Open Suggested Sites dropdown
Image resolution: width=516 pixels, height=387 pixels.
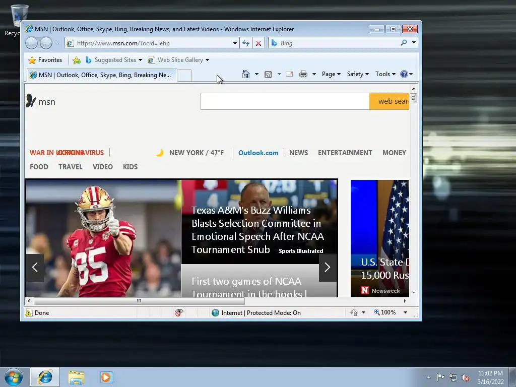tap(114, 60)
